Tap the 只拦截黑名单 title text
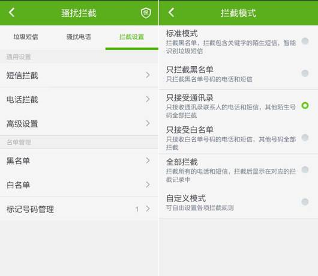The width and height of the screenshot is (318, 276). [190, 70]
